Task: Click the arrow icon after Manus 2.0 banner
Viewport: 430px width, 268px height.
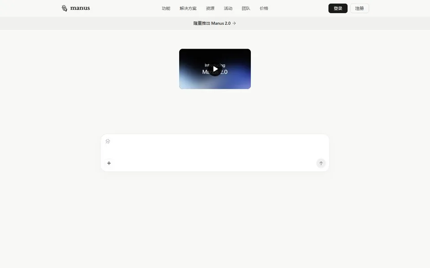Action: [234, 23]
